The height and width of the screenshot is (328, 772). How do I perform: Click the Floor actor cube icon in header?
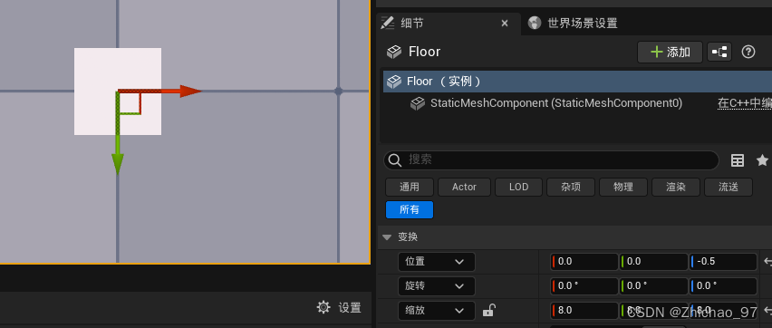[x=394, y=52]
